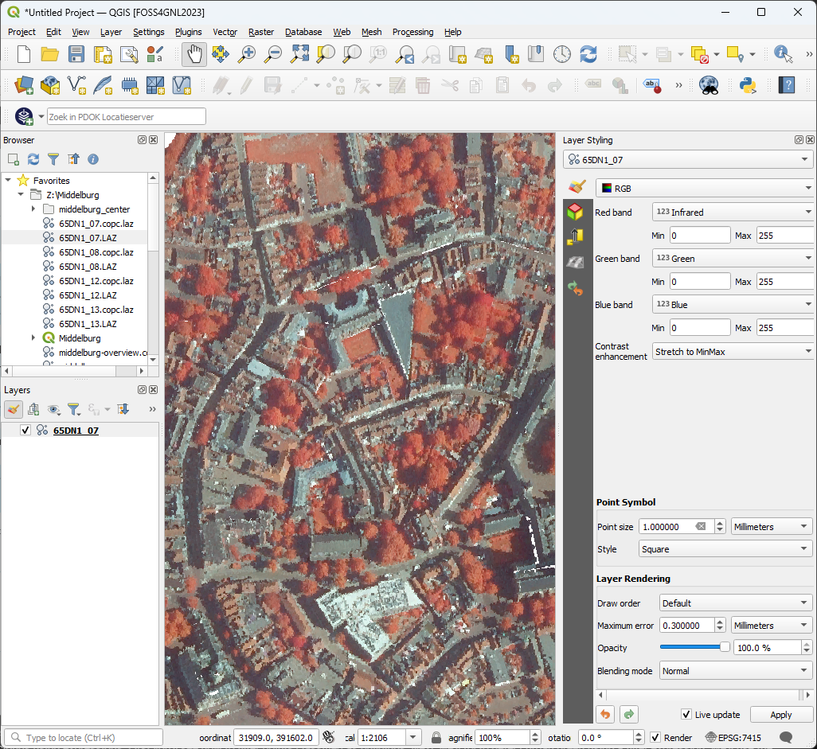Clear Point size field with its X button
This screenshot has height=749, width=817.
pyautogui.click(x=701, y=527)
